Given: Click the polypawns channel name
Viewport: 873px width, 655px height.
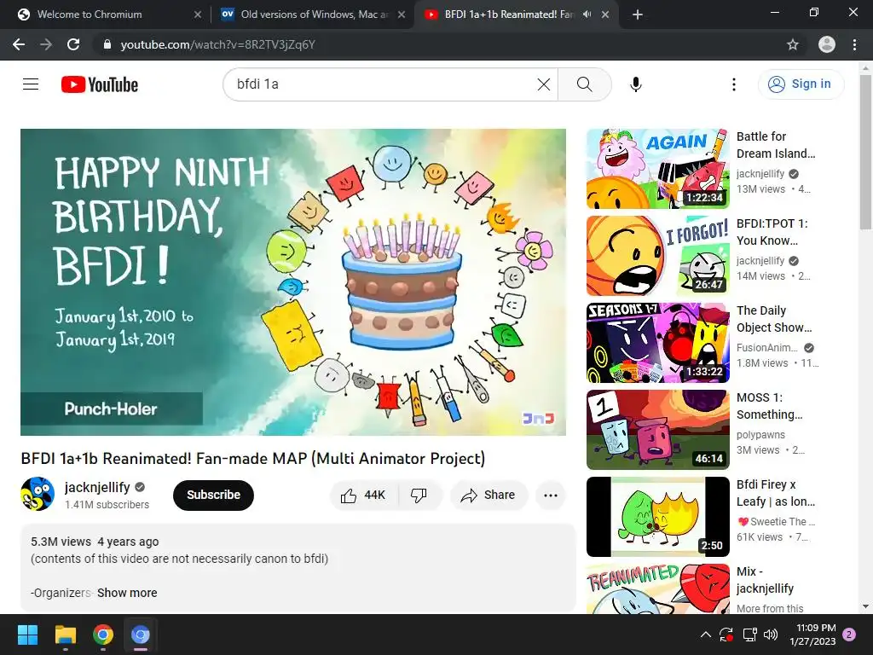Looking at the screenshot, I should pos(760,434).
